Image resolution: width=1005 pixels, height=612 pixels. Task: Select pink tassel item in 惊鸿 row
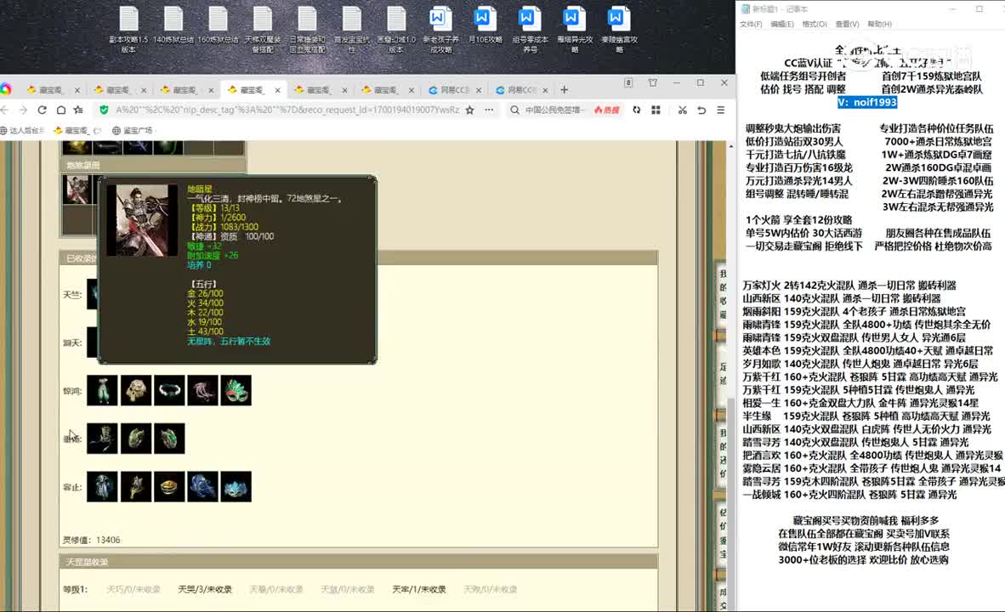point(202,390)
